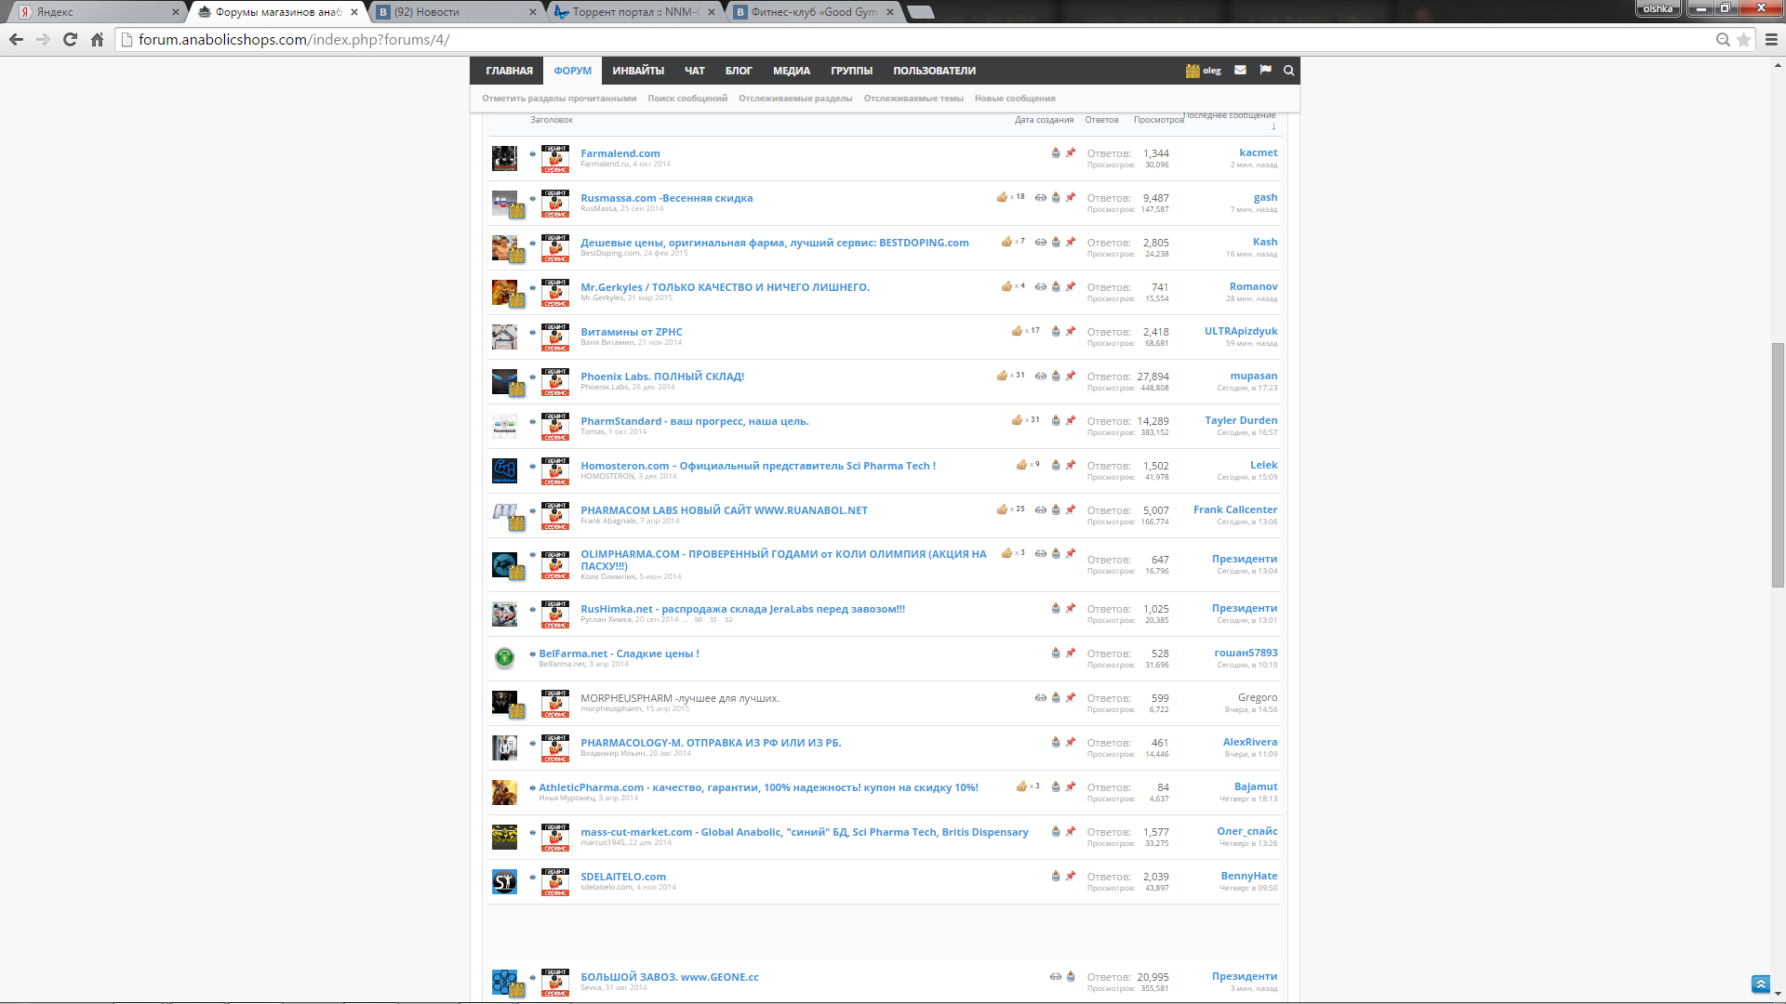Select the ФОРУМ navigation tab
This screenshot has height=1004, width=1786.
click(572, 71)
